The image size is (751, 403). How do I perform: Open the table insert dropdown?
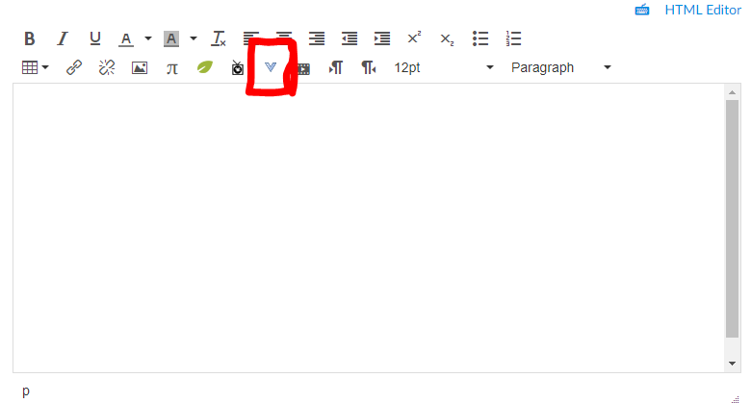pyautogui.click(x=35, y=67)
